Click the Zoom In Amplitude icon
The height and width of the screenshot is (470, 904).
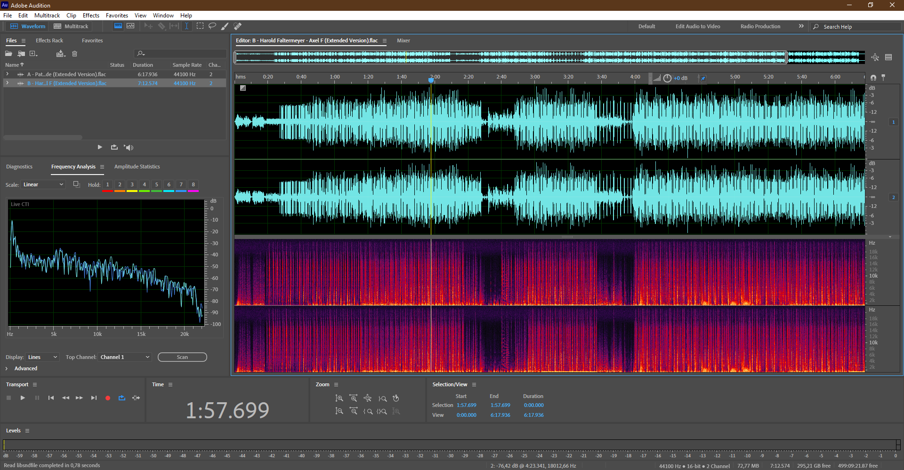click(339, 398)
